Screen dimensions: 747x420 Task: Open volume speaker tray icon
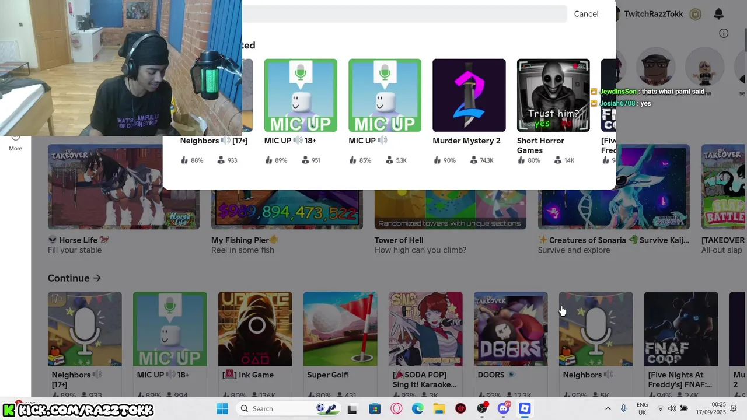coord(672,408)
